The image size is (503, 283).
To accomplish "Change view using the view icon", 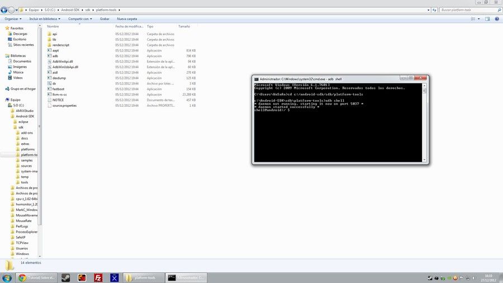I will [473, 19].
